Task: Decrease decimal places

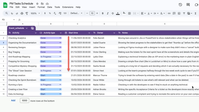Action: click(x=55, y=13)
